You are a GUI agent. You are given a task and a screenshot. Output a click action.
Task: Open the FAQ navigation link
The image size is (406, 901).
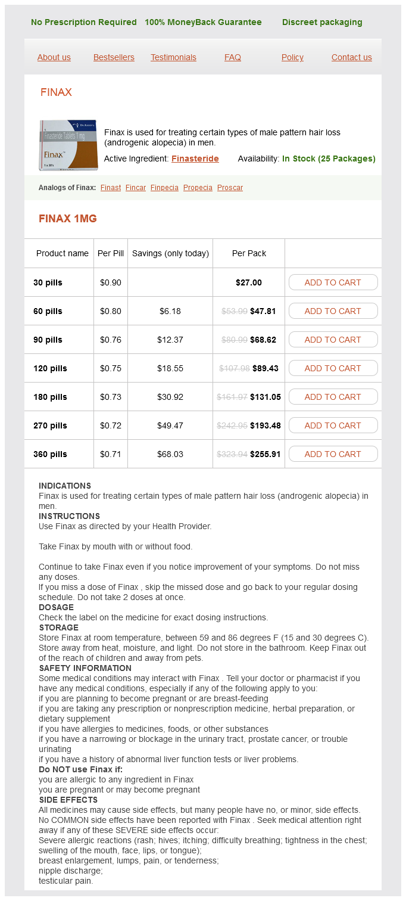pyautogui.click(x=233, y=57)
